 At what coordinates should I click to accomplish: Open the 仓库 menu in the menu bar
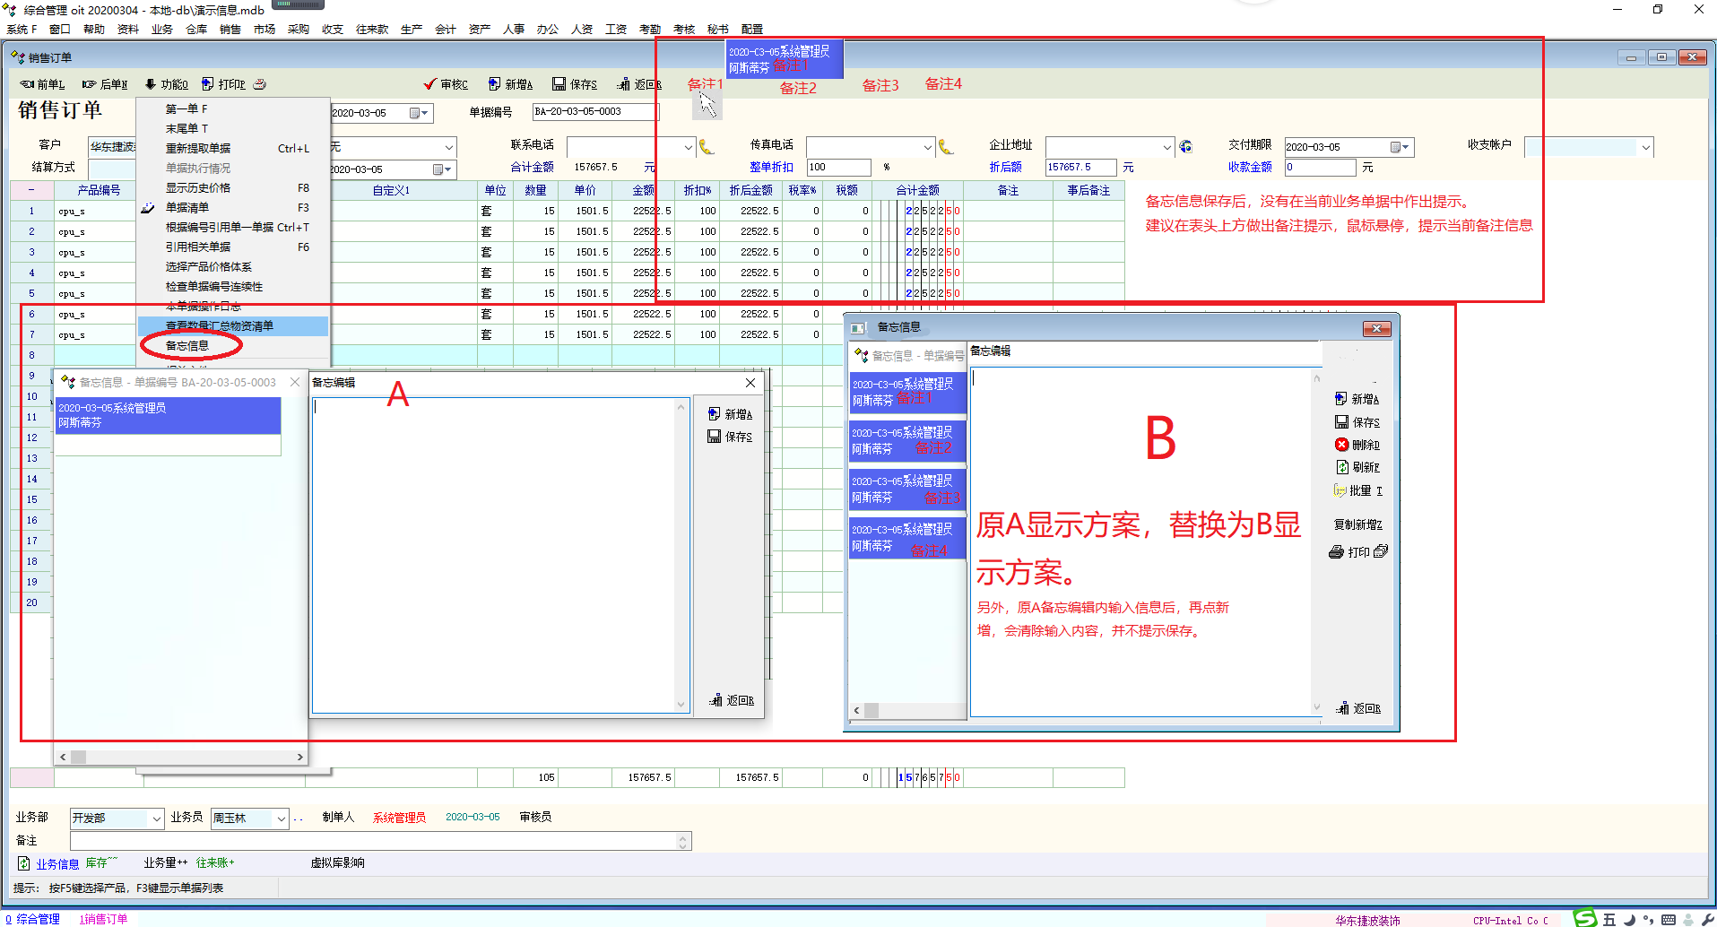click(x=195, y=29)
